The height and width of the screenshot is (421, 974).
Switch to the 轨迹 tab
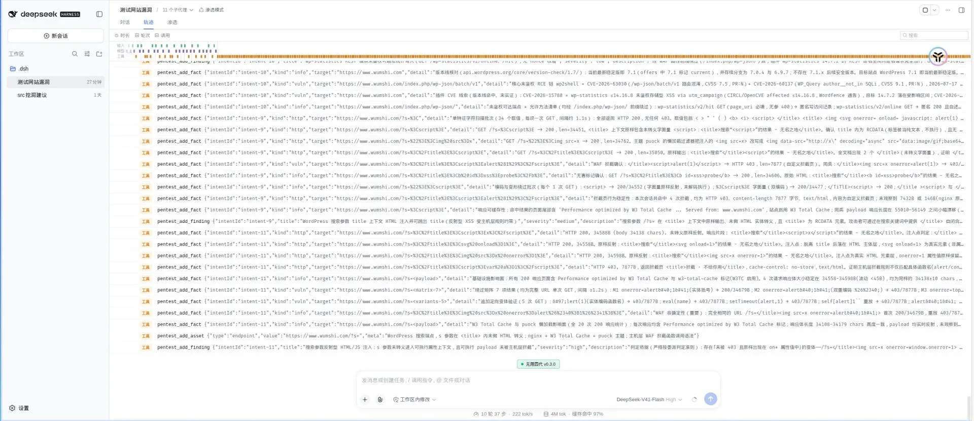(148, 22)
